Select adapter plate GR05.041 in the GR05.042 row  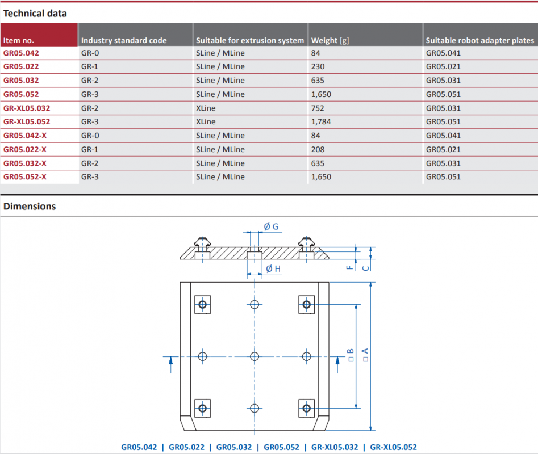(x=443, y=53)
